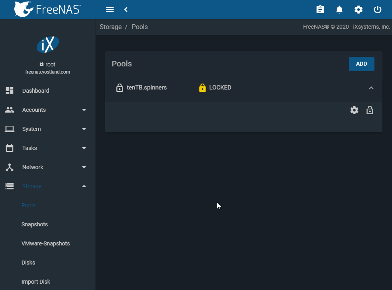Click the root username text
The image size is (392, 290).
pyautogui.click(x=50, y=64)
